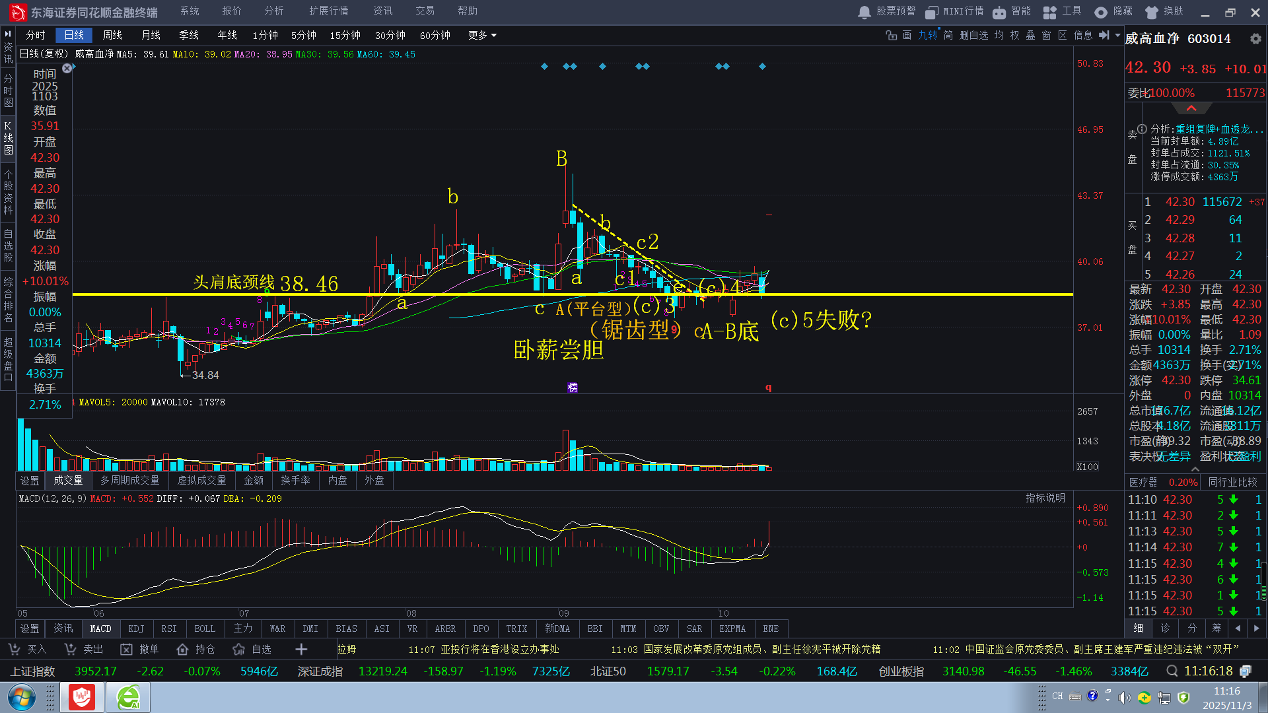This screenshot has height=713, width=1268.
Task: Toggle the 隐藏 hide eye icon
Action: [1100, 12]
